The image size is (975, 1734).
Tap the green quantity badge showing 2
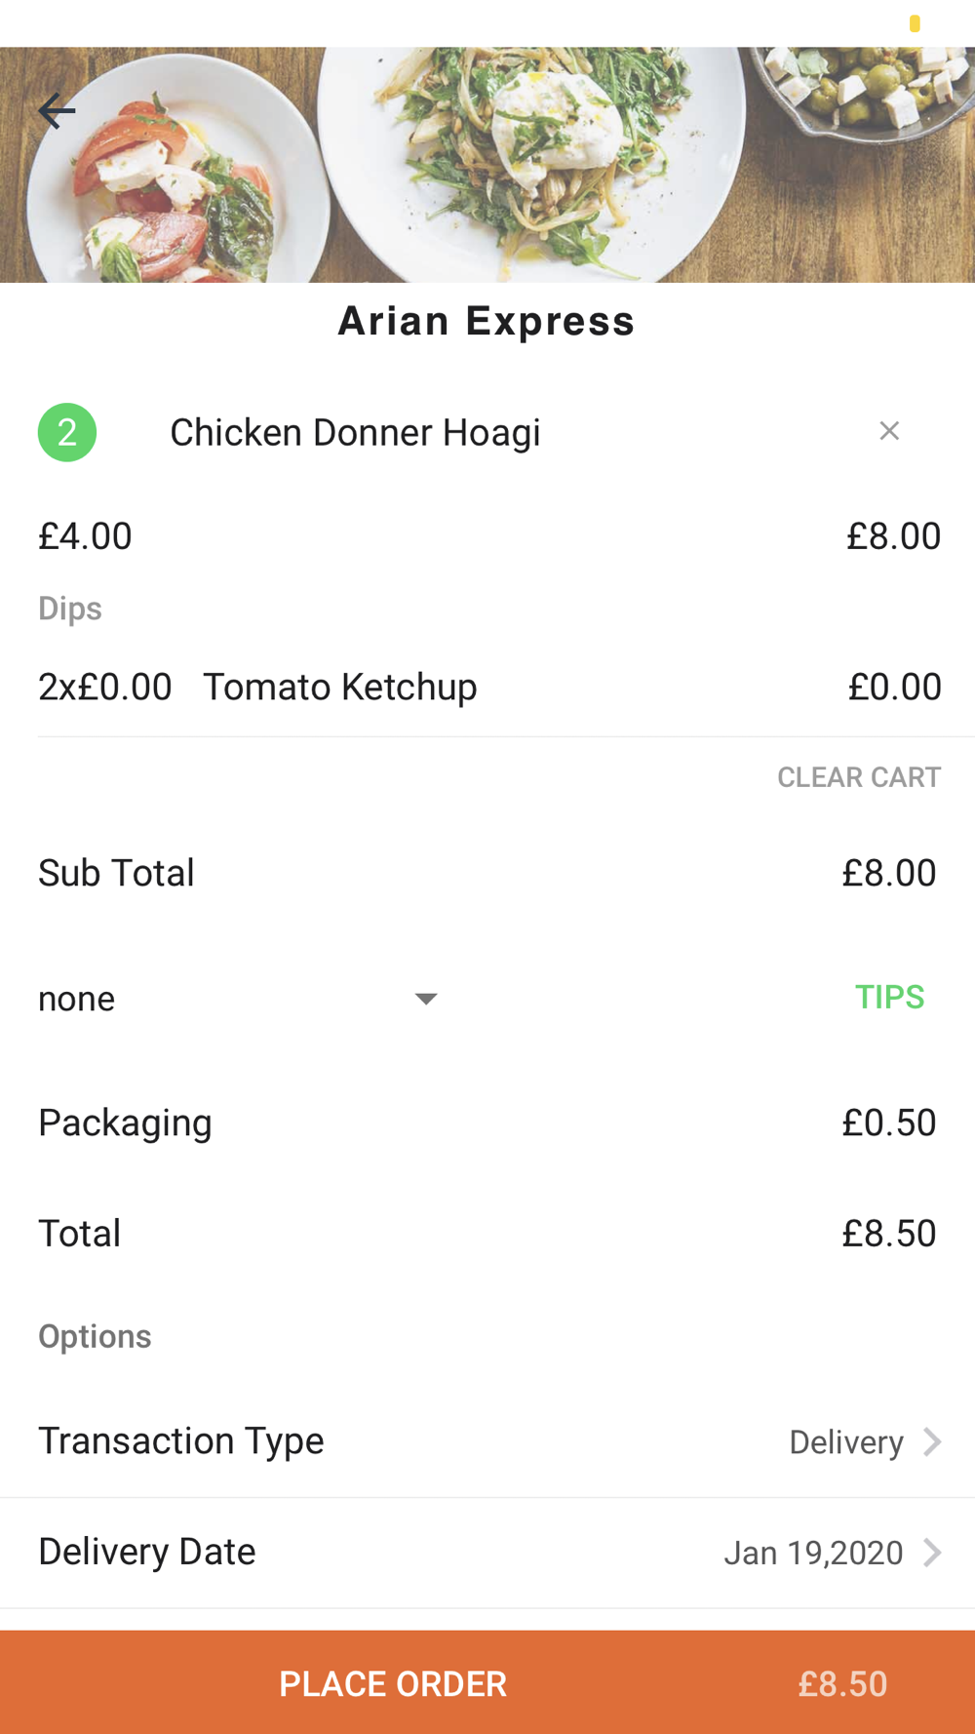pyautogui.click(x=67, y=432)
